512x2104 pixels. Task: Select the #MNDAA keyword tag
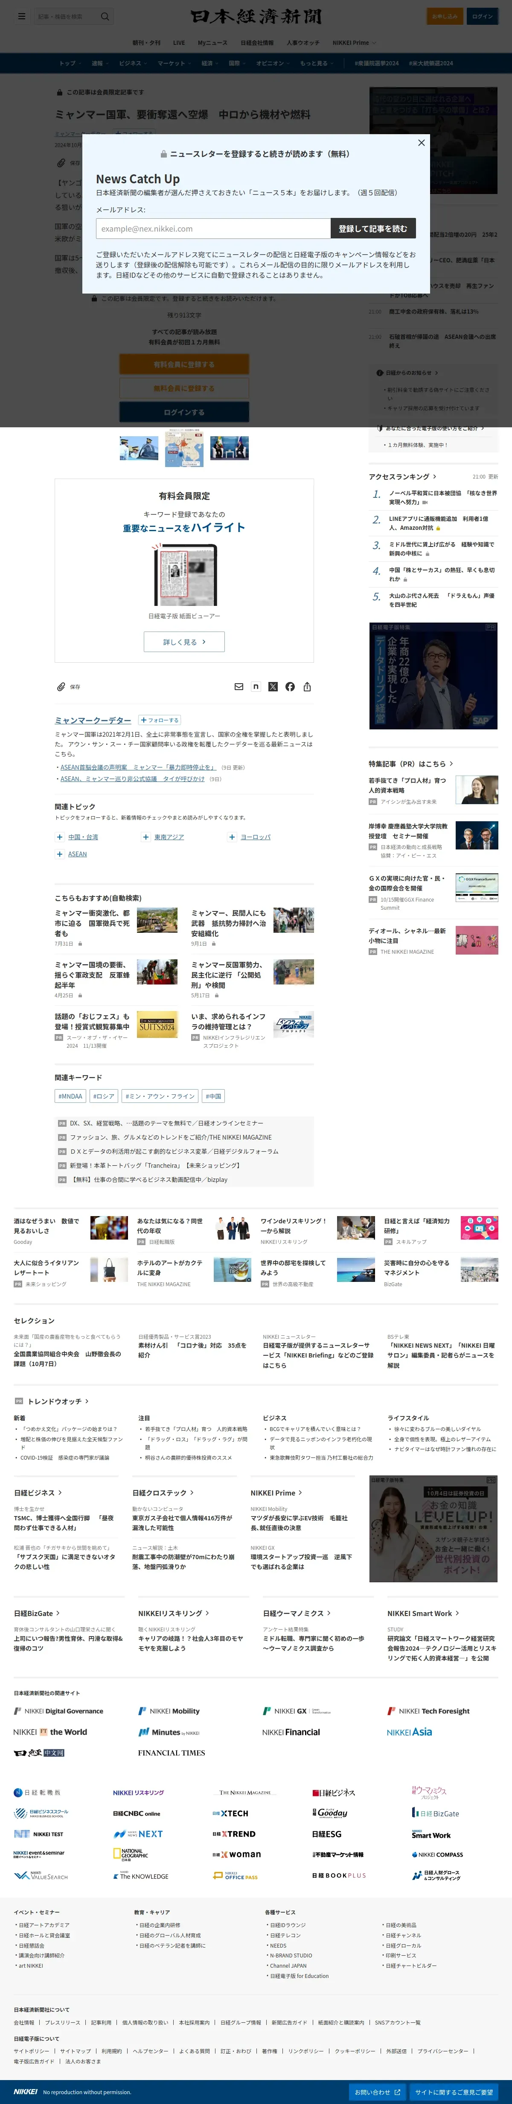(x=70, y=1096)
